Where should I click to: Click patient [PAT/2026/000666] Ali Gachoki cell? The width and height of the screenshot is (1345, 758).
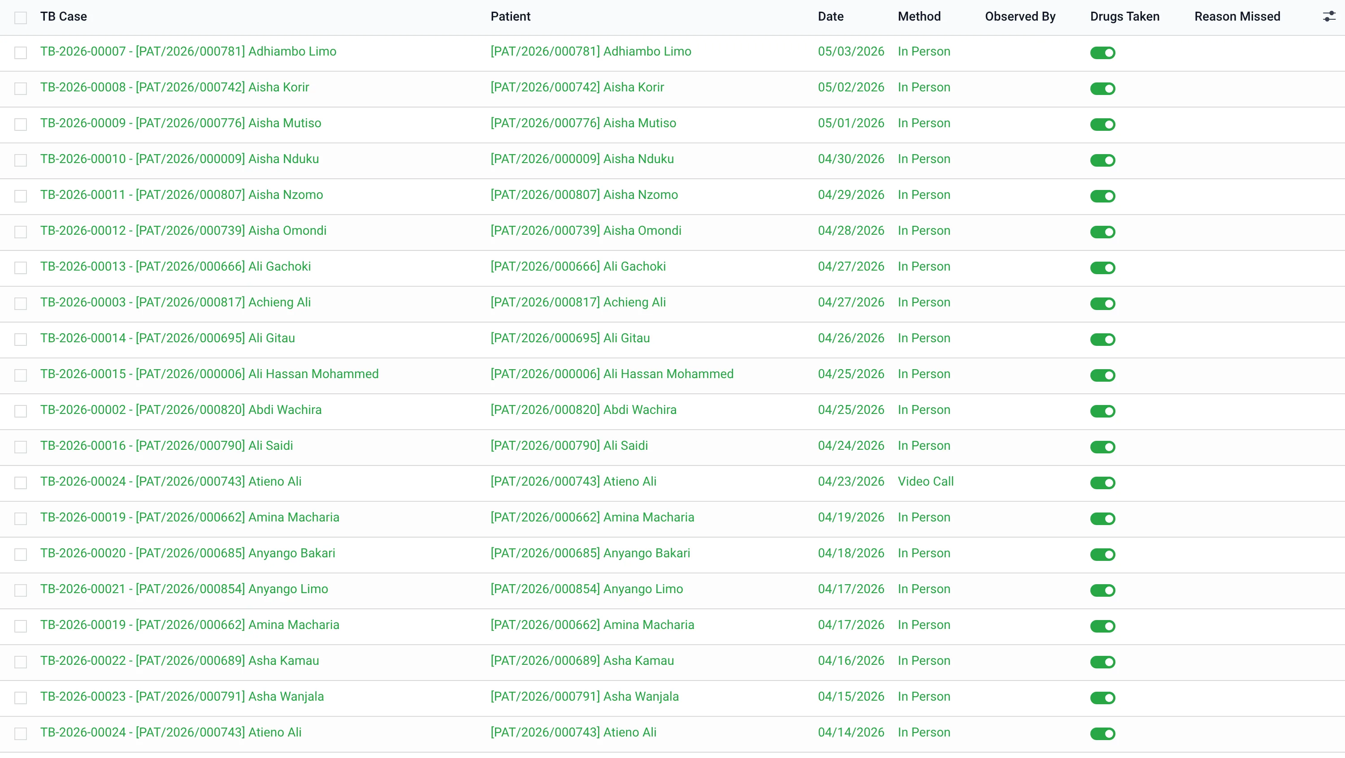pos(578,267)
